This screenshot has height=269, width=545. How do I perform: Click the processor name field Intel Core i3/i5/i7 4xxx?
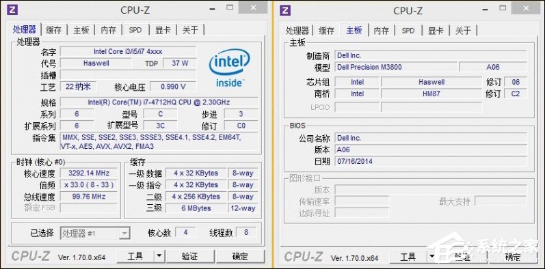(128, 51)
